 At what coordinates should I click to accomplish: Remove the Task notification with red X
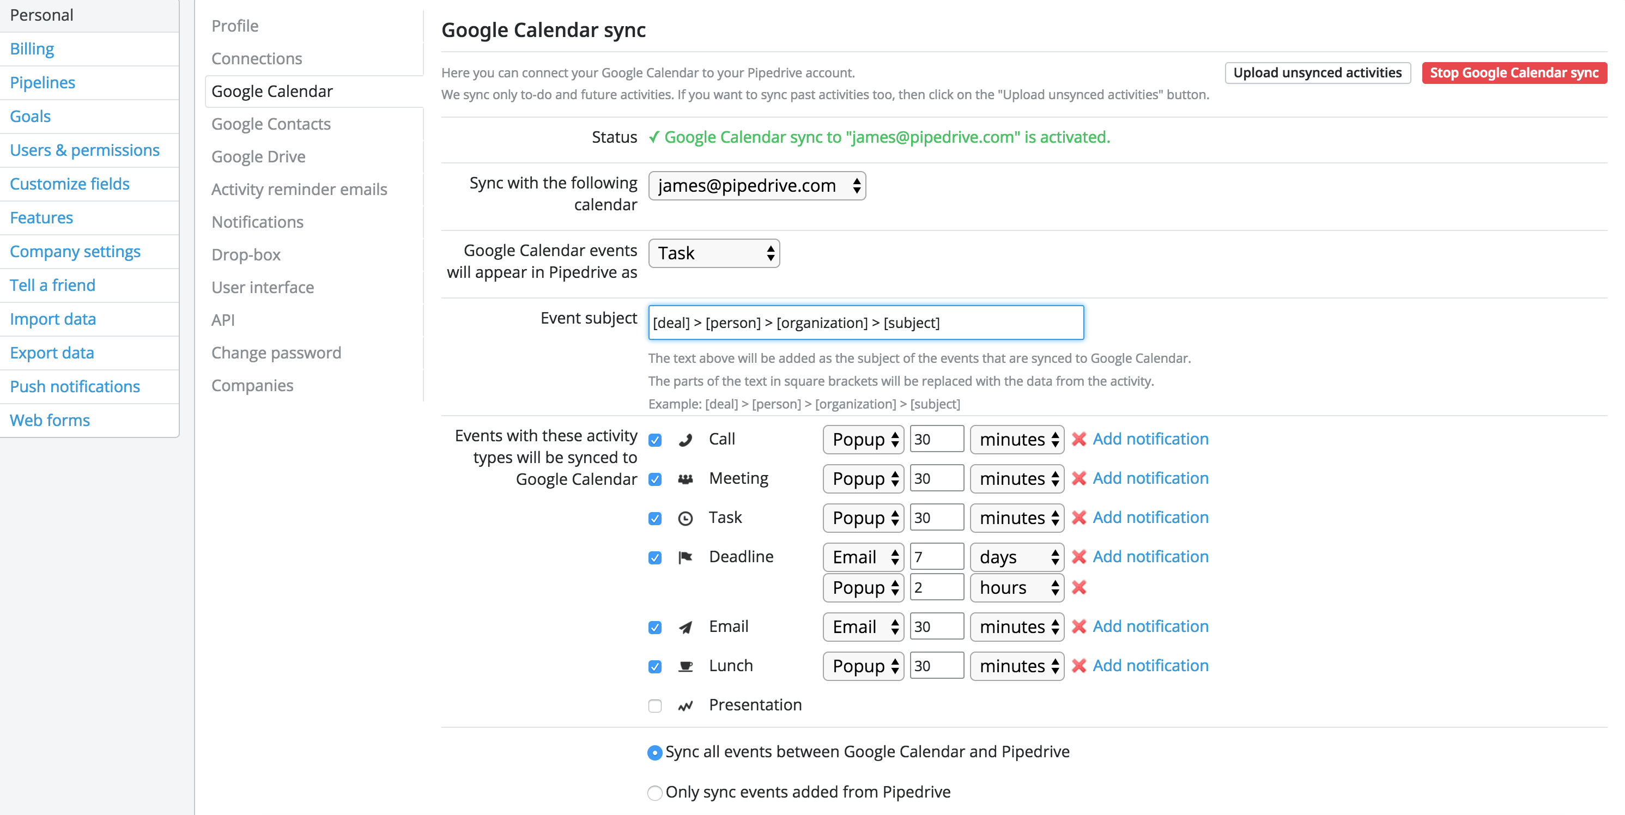1079,517
